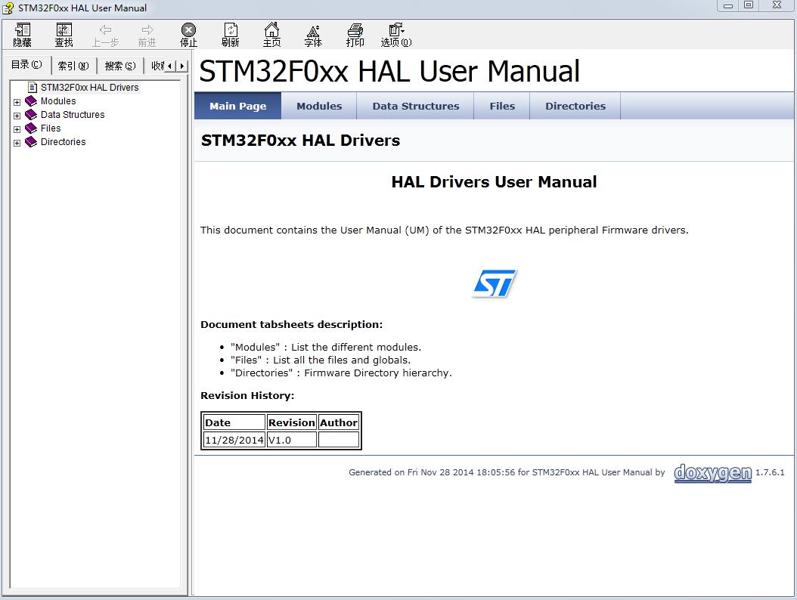Select the Files book icon in tree
This screenshot has height=600, width=797.
point(31,128)
